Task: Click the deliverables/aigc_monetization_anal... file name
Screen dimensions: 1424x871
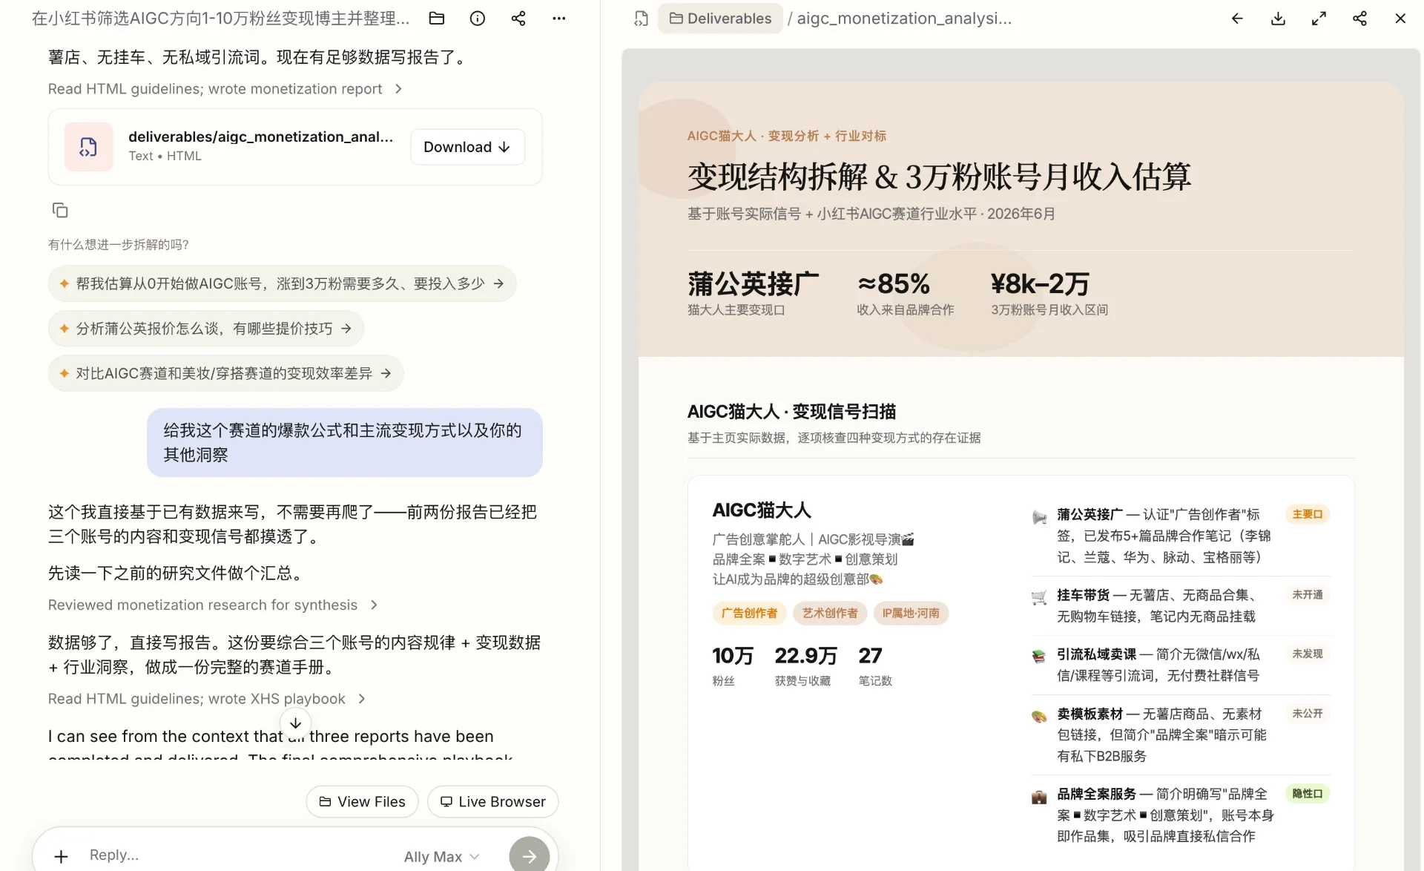Action: click(260, 137)
